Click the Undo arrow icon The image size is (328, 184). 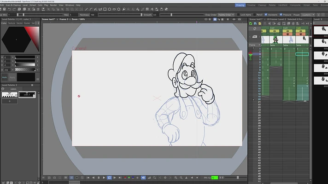9,9
